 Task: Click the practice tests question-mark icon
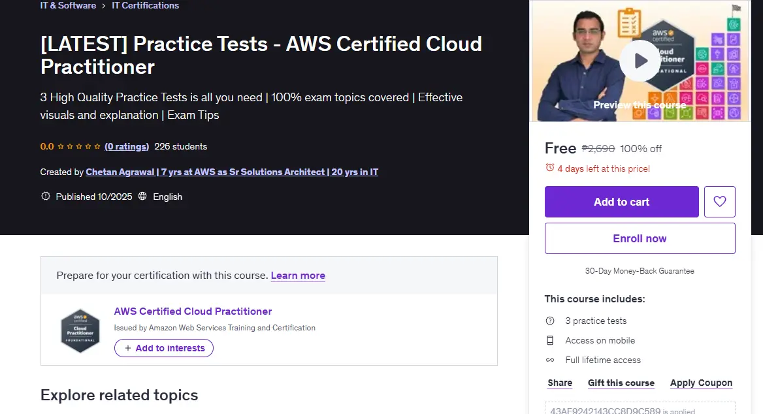pyautogui.click(x=550, y=321)
